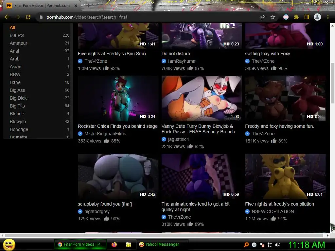This screenshot has width=335, height=251.
Task: Click the scrollbar up arrow
Action: 332,25
